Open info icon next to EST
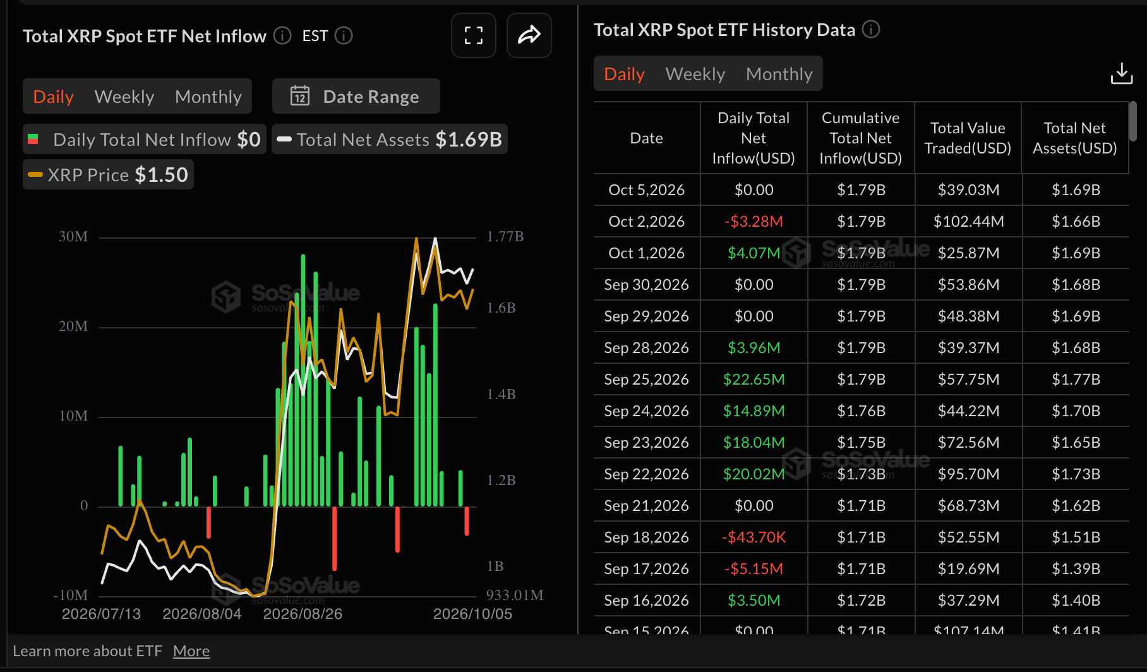Screen dimensions: 1147x672 point(344,35)
